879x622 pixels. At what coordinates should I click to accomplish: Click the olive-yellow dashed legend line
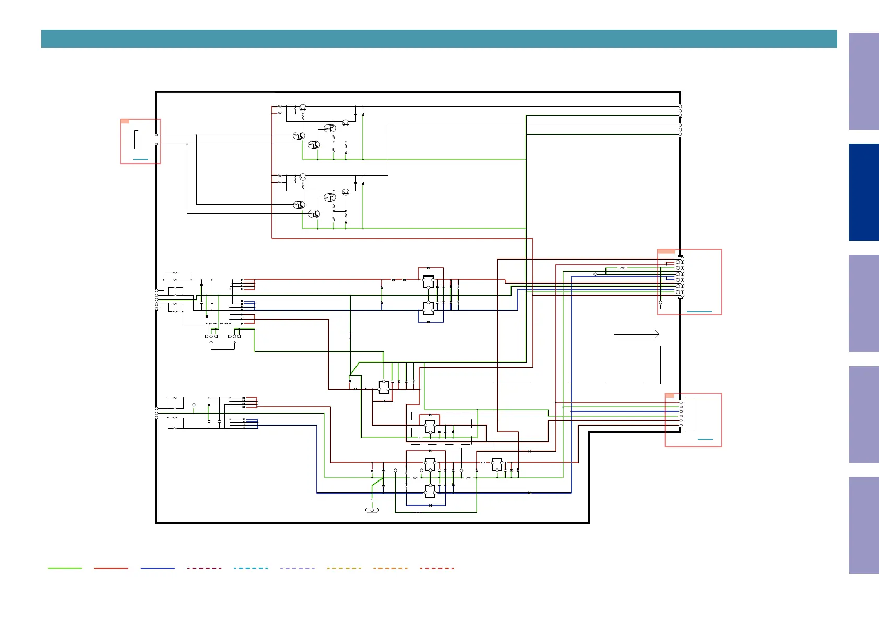pyautogui.click(x=344, y=568)
